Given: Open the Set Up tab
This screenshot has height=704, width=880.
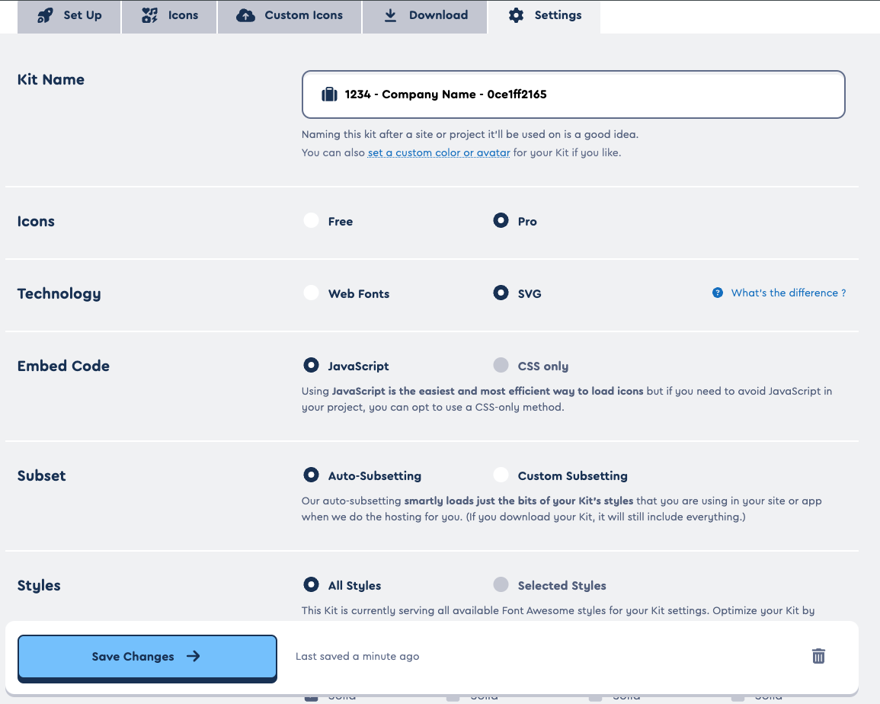Looking at the screenshot, I should point(69,16).
